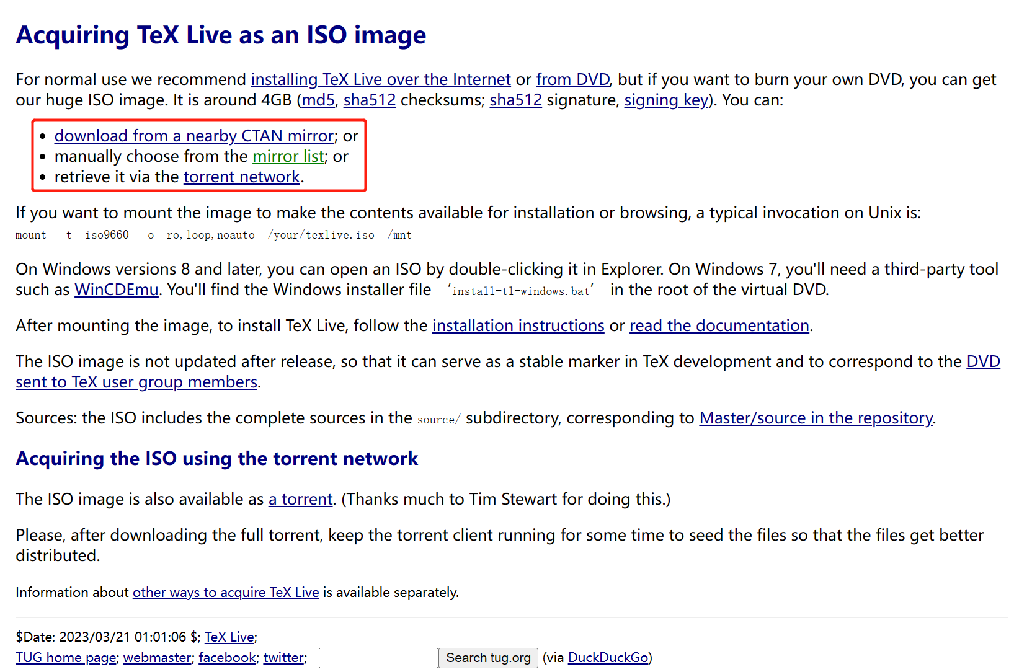1014x672 pixels.
Task: Visit the 'TUG home page' link
Action: [66, 657]
